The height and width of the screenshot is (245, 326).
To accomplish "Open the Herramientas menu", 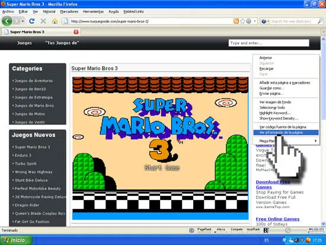I will (93, 12).
